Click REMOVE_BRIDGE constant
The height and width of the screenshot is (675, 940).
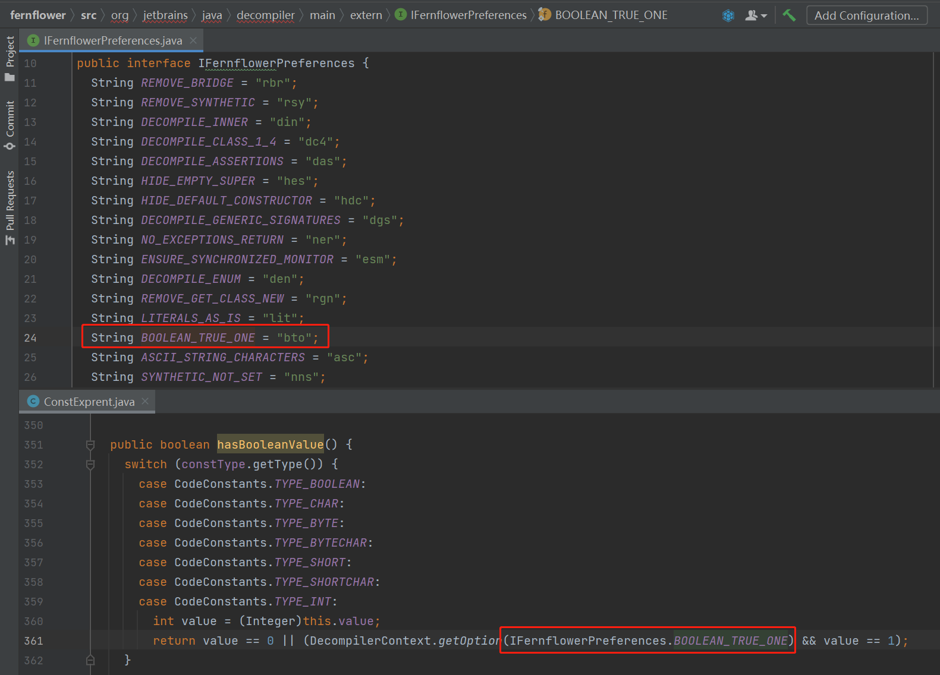coord(187,83)
